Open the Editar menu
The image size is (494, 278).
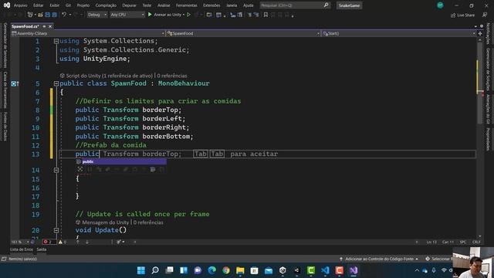click(38, 5)
